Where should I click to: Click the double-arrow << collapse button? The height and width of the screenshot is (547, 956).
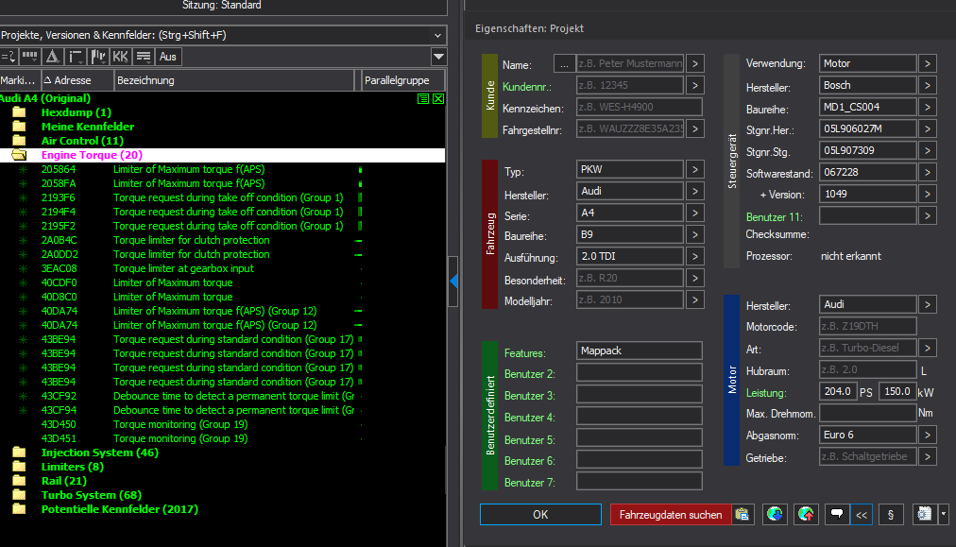tap(861, 515)
